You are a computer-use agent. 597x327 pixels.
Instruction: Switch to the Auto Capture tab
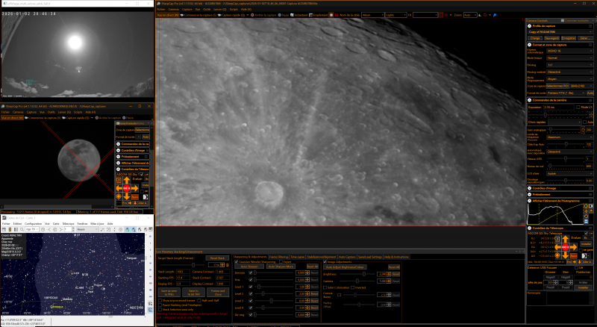click(348, 257)
